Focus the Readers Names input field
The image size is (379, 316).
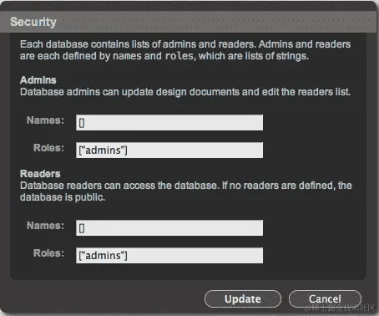(x=169, y=227)
